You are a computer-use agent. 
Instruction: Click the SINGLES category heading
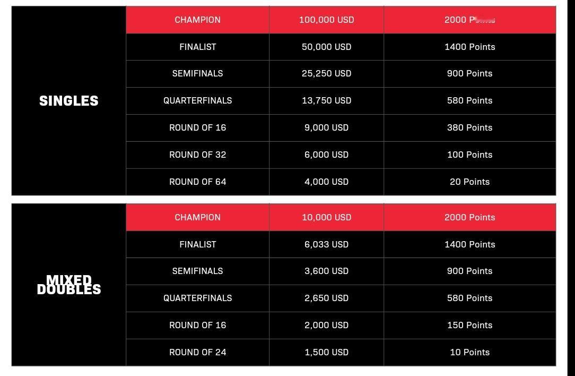pos(69,101)
